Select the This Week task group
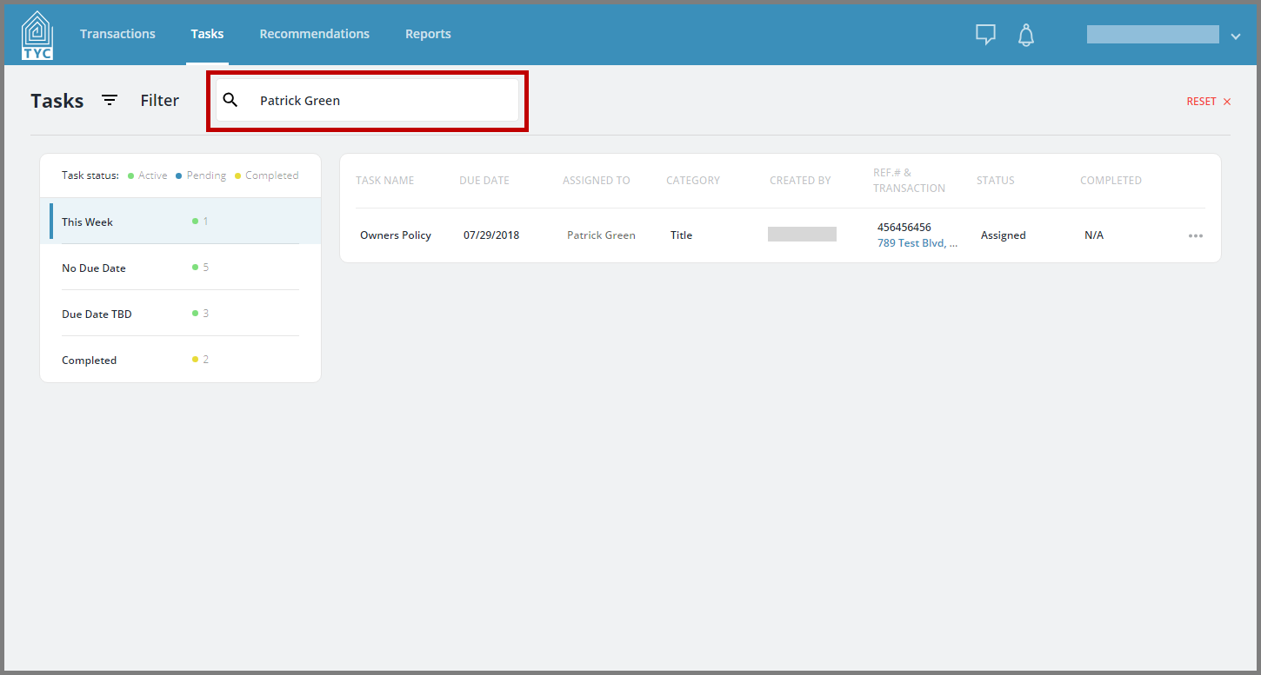This screenshot has height=675, width=1261. pyautogui.click(x=181, y=222)
